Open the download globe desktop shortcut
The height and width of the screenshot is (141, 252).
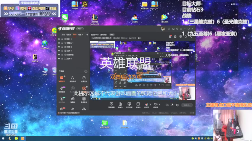click(x=45, y=44)
